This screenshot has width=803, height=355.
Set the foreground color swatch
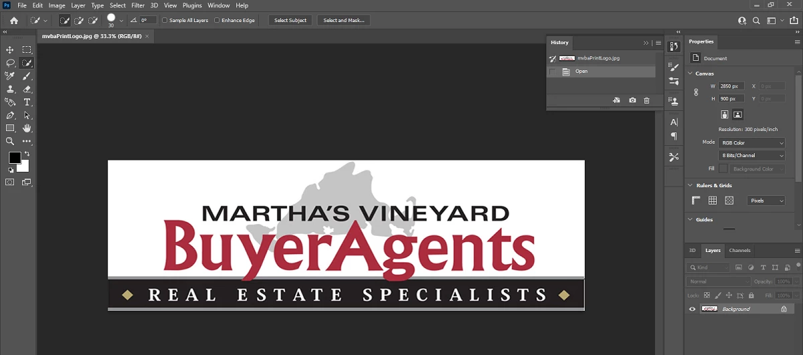pos(14,158)
